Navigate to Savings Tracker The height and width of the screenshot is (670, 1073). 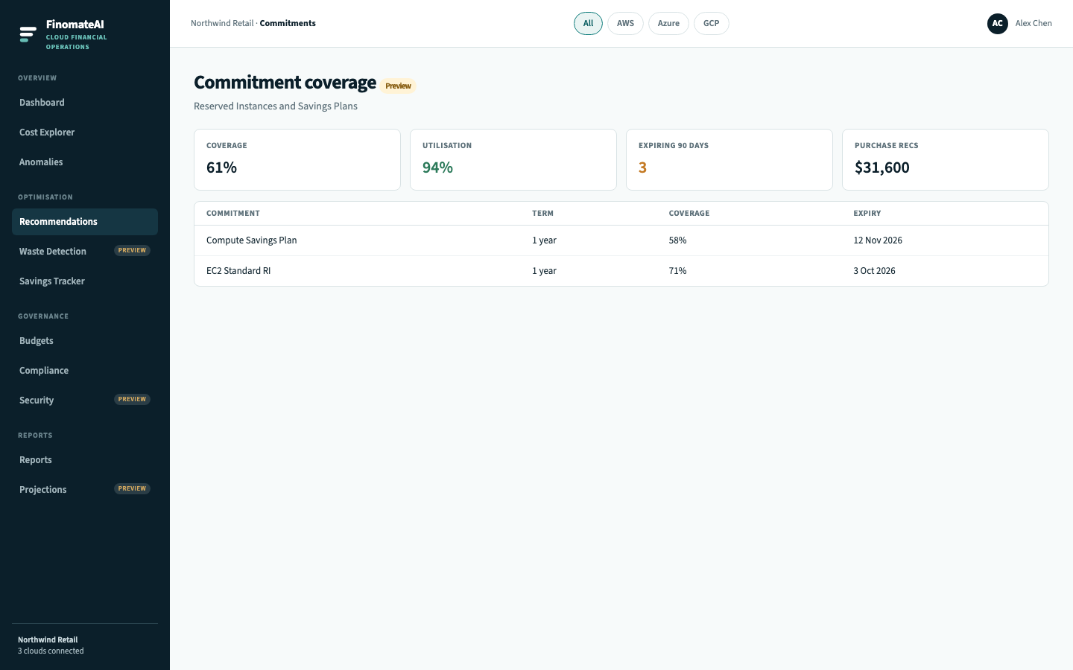[85, 281]
